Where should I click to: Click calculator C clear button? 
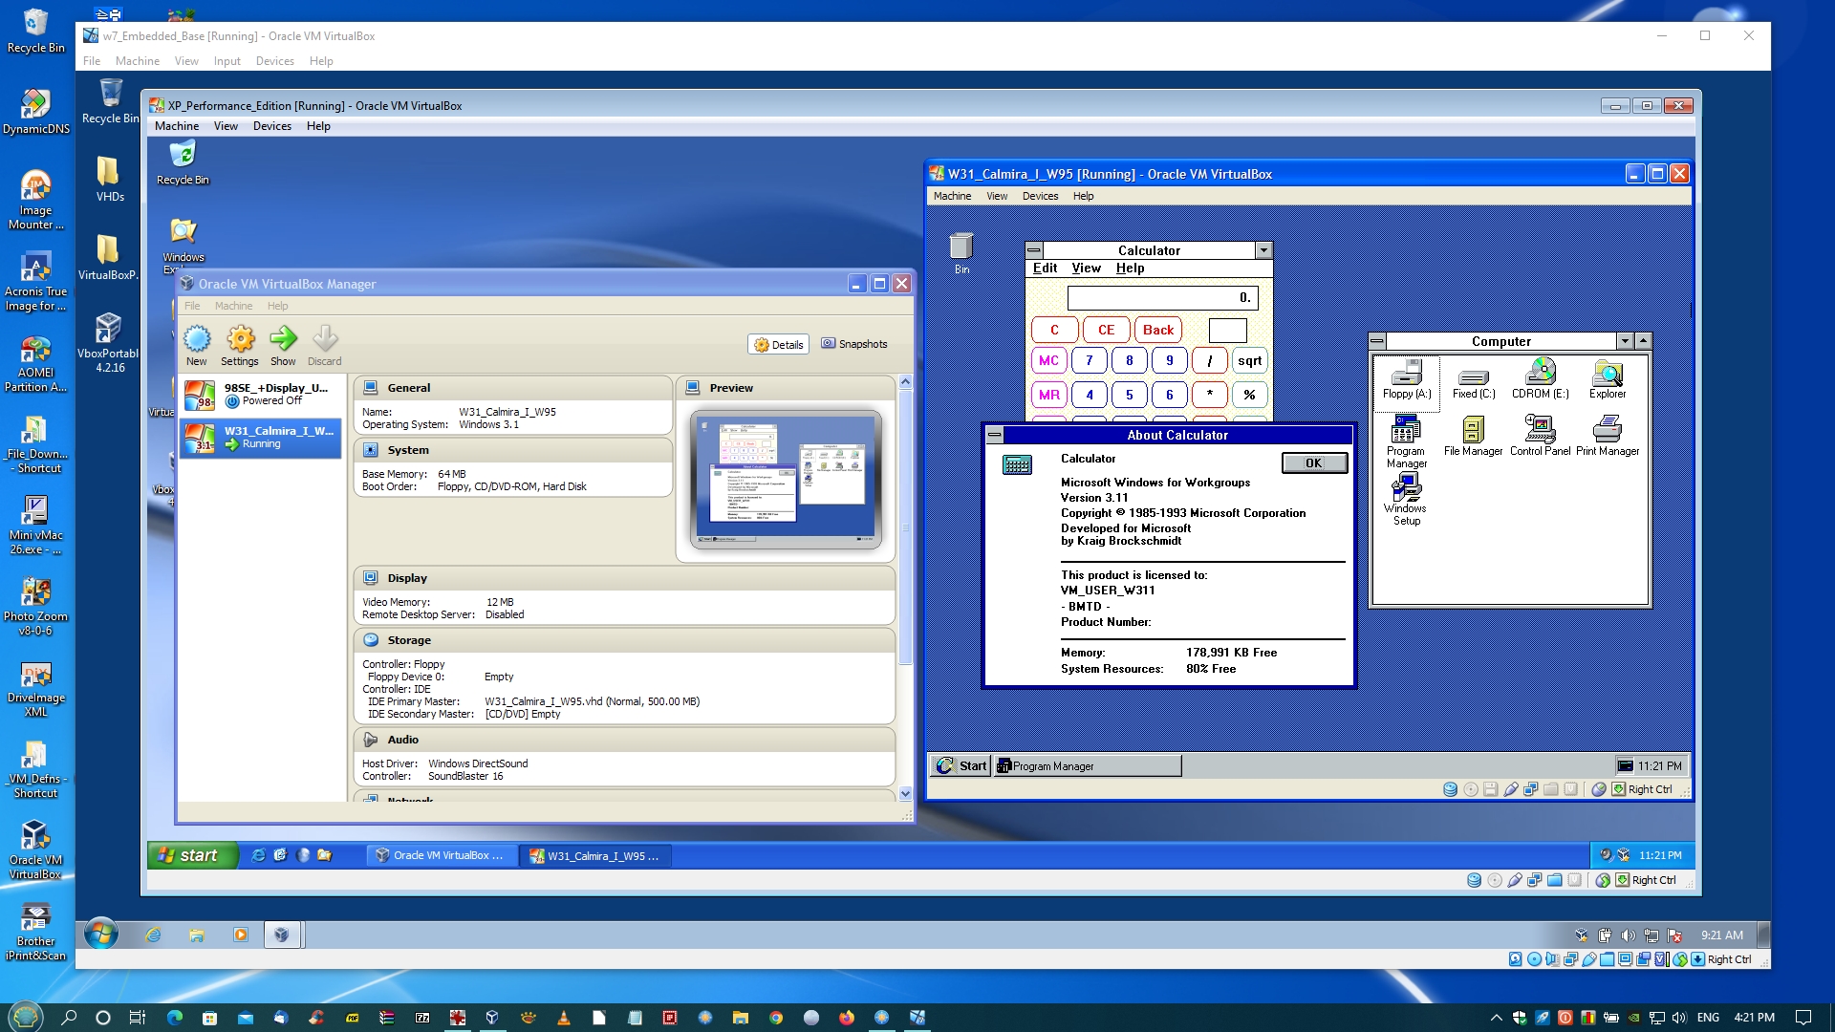(x=1054, y=331)
